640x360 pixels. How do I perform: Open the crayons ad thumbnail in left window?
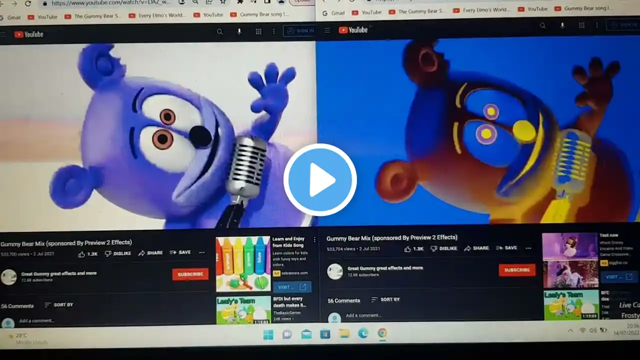[243, 263]
